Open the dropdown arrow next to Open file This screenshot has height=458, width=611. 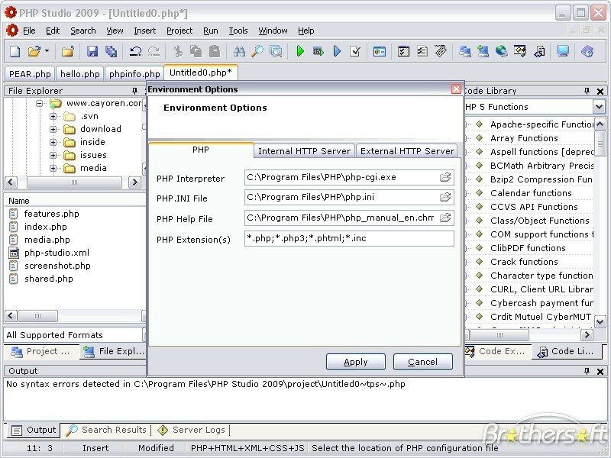coord(47,50)
